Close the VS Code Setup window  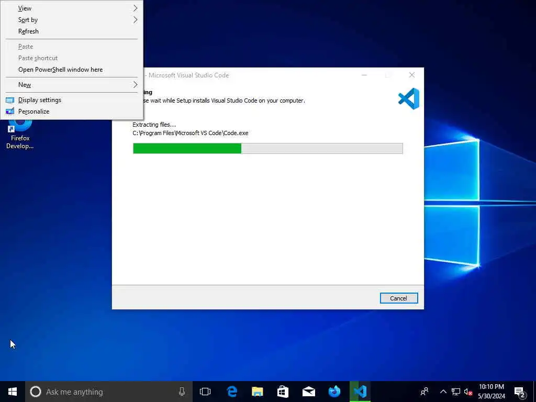pos(412,75)
